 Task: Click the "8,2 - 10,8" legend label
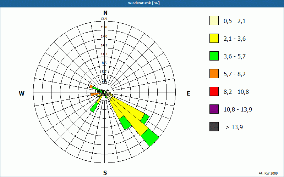coord(236,92)
